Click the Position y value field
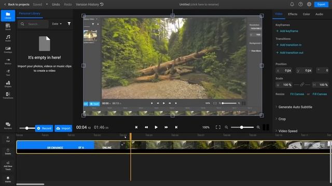The height and width of the screenshot is (186, 332). pyautogui.click(x=304, y=70)
